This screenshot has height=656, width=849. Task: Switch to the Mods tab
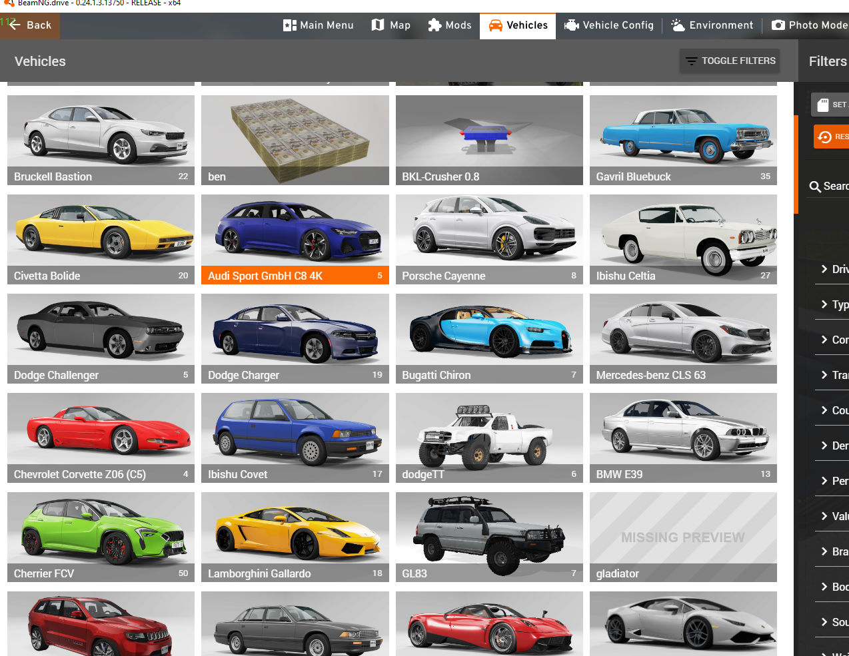tap(450, 25)
